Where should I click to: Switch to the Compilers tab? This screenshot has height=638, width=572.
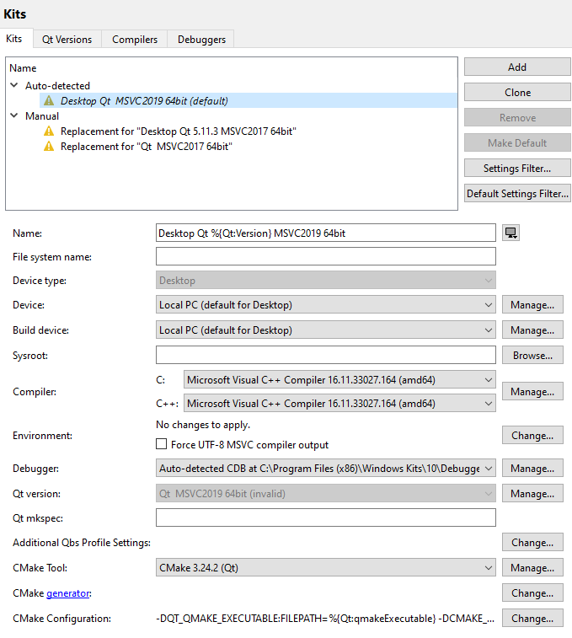coord(135,40)
